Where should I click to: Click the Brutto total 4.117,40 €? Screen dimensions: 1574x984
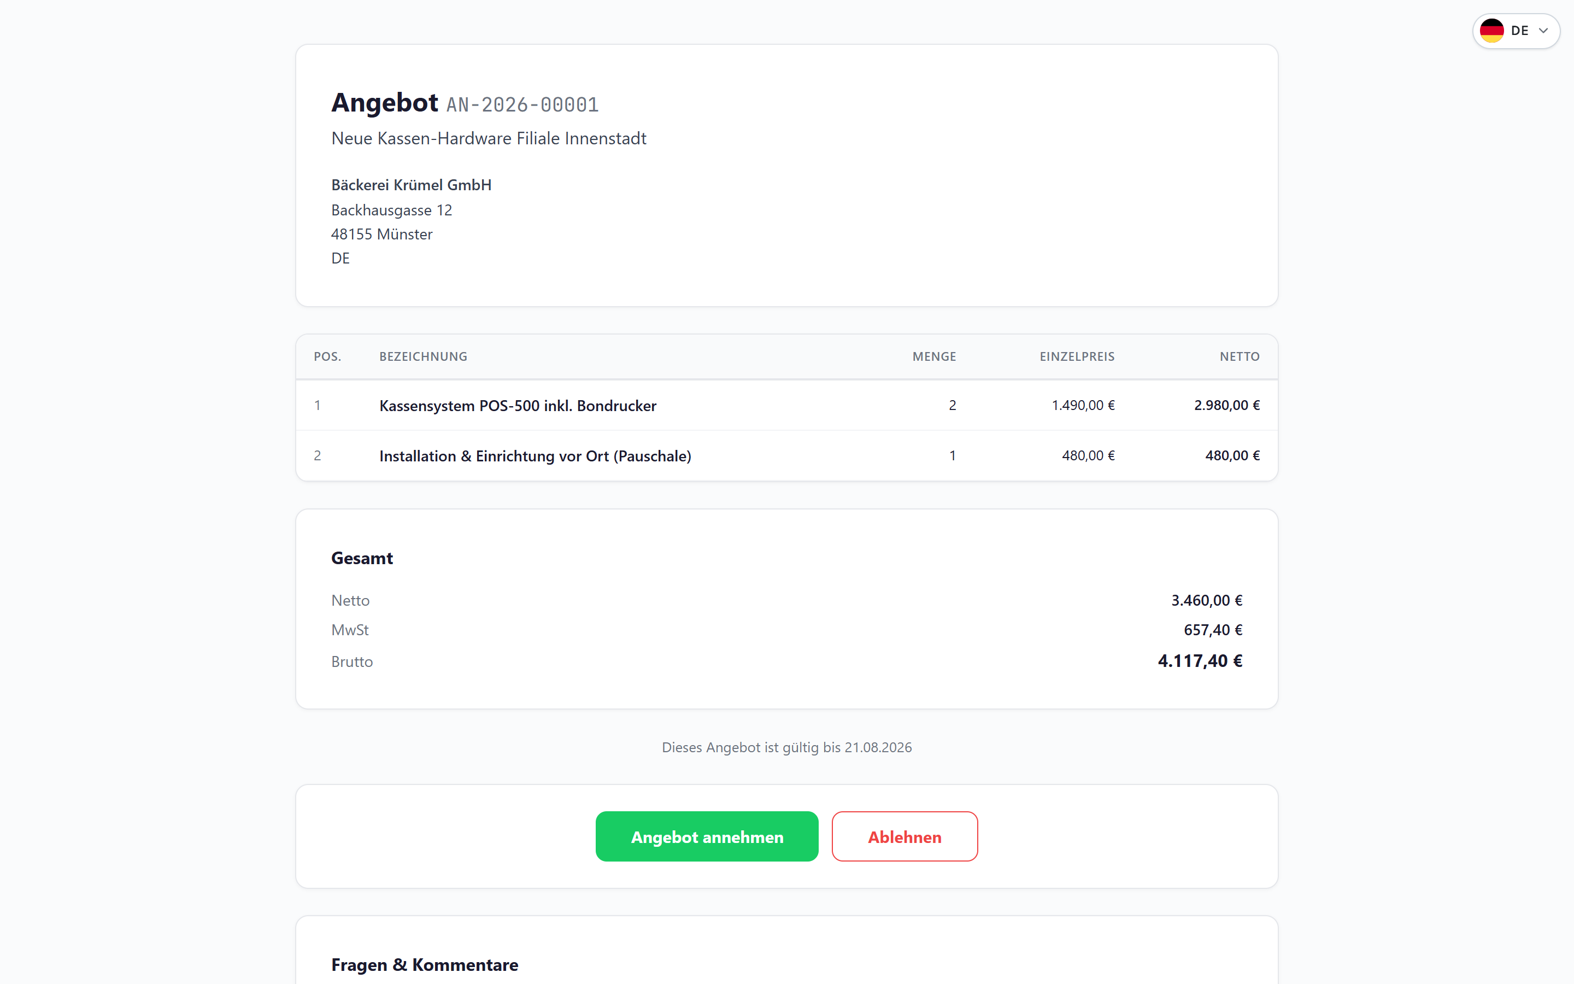tap(1200, 661)
